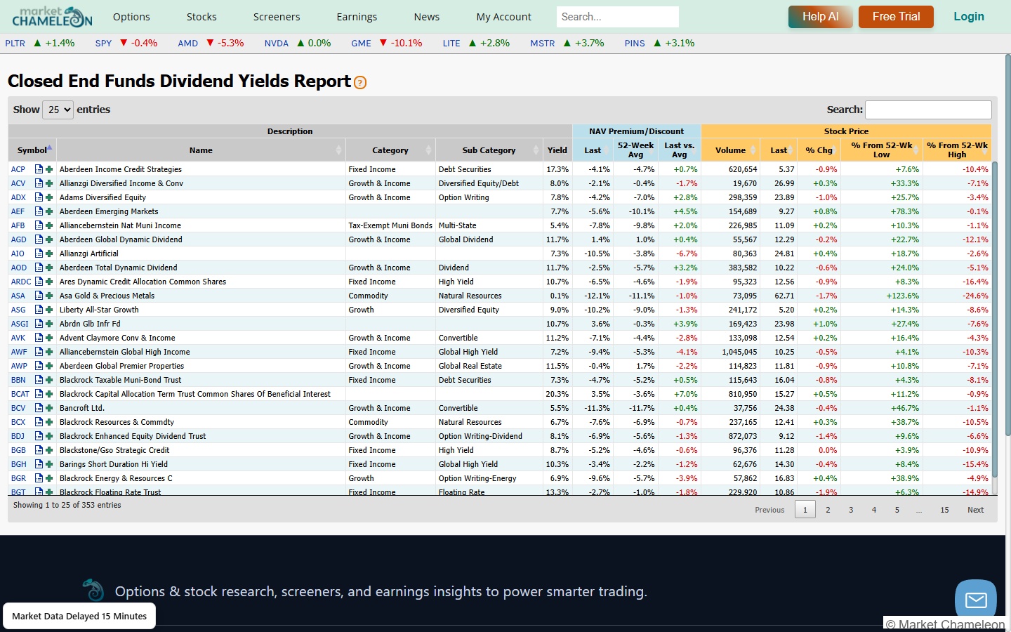Open the Screeners menu
The width and height of the screenshot is (1011, 632).
277,17
